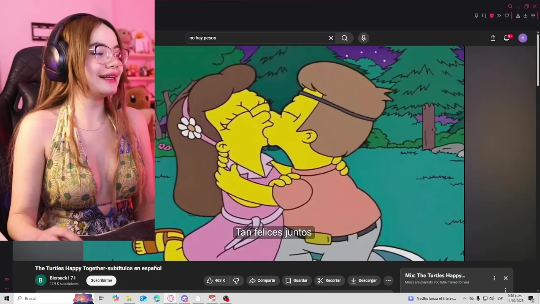
Task: Take a snapshot with Opera capture icon
Action: click(484, 16)
